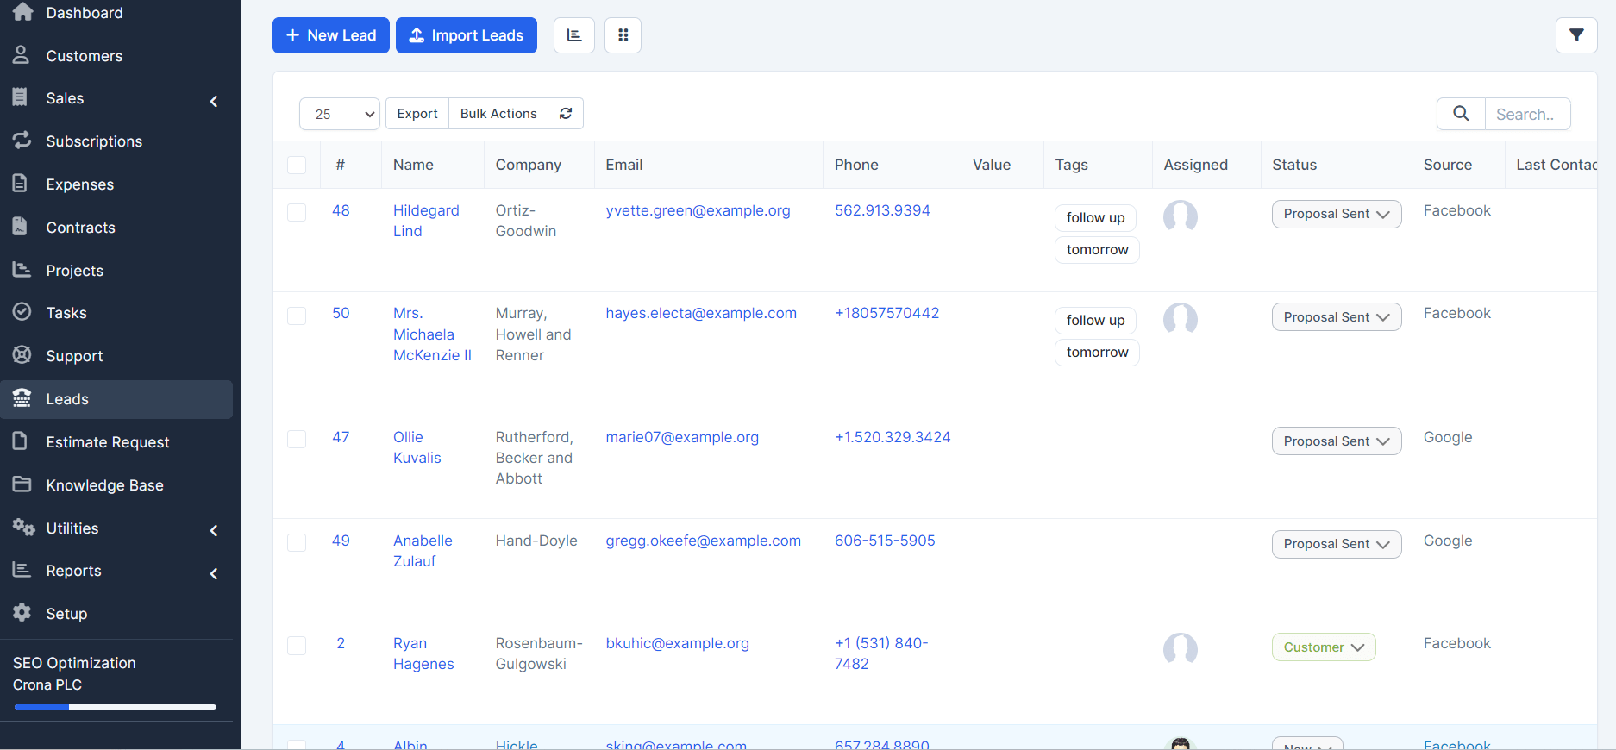
Task: Open the Dashboard home icon
Action: pyautogui.click(x=22, y=12)
